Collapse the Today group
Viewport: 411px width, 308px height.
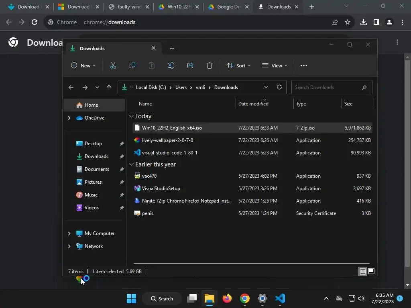point(131,116)
